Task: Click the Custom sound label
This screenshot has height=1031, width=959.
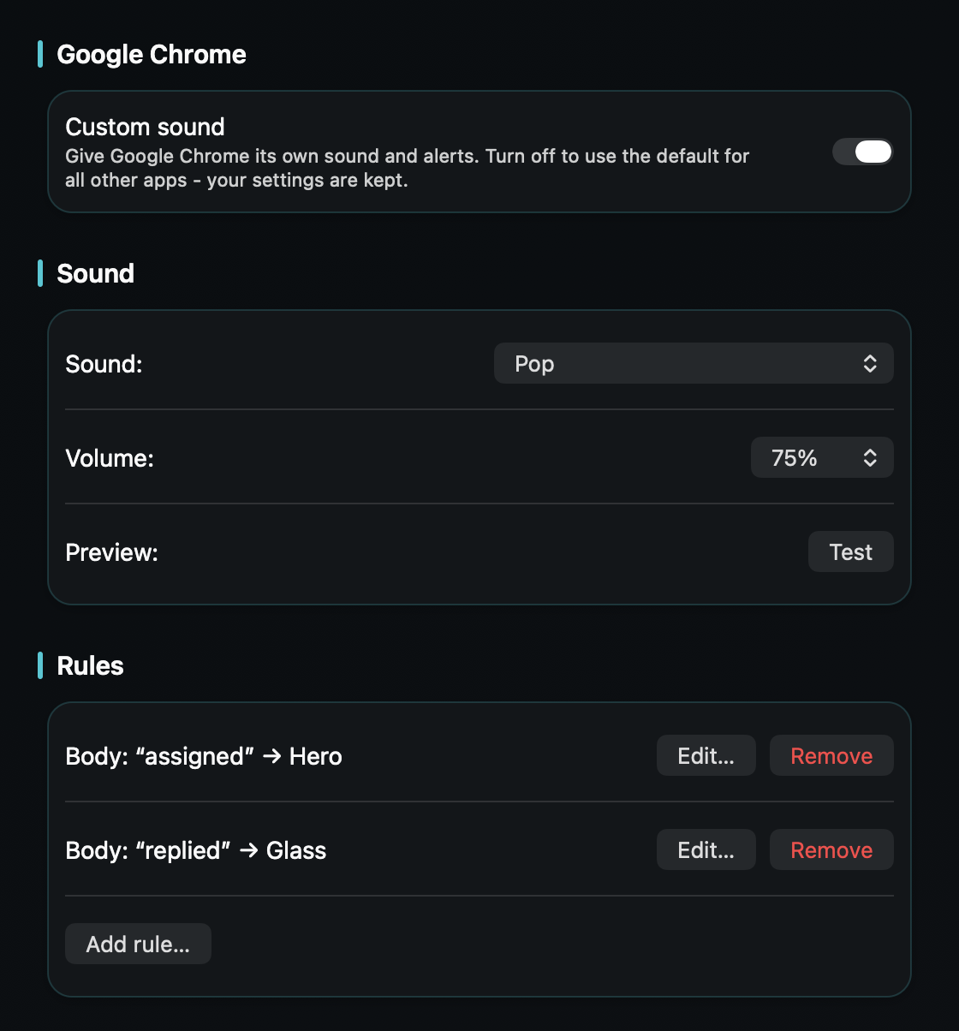Action: tap(146, 127)
